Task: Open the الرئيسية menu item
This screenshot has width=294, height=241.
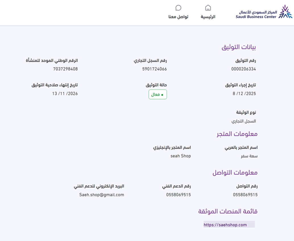Action: pos(208,17)
